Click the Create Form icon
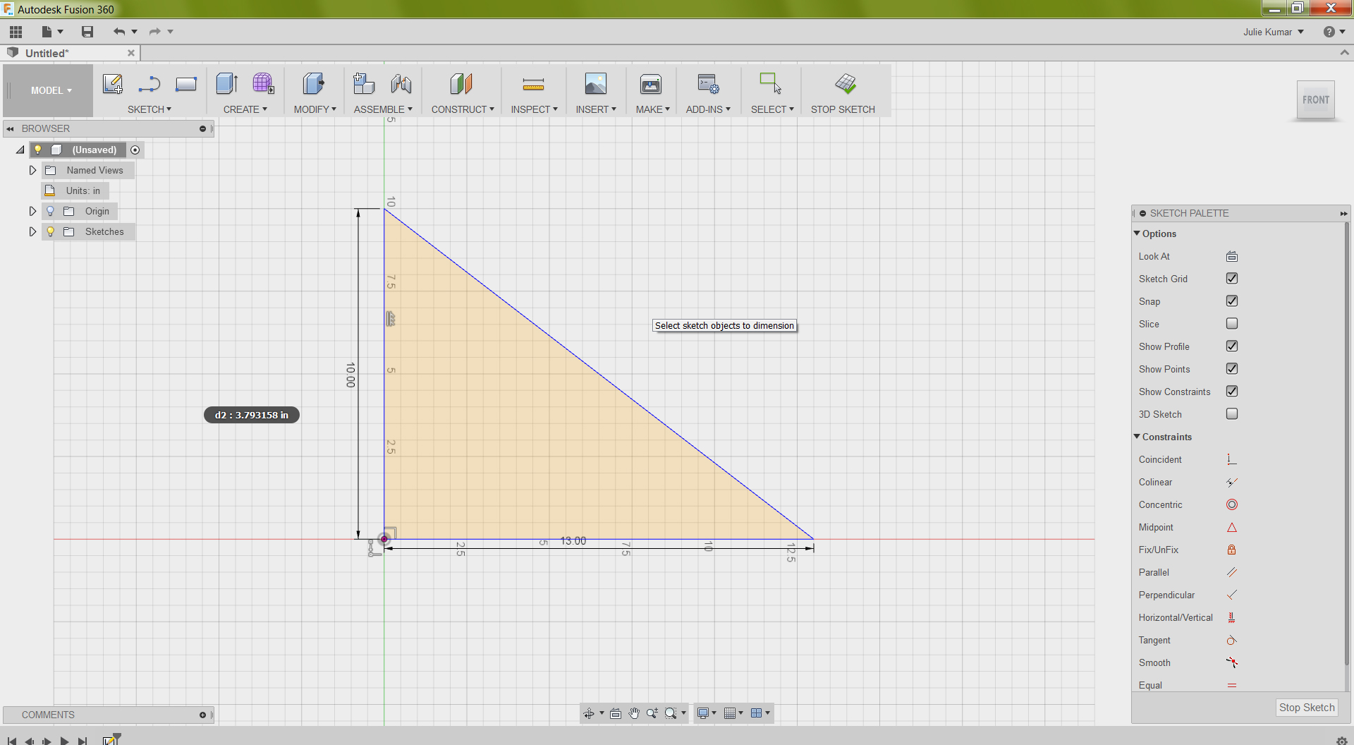Screen dimensions: 1354x745 264,84
